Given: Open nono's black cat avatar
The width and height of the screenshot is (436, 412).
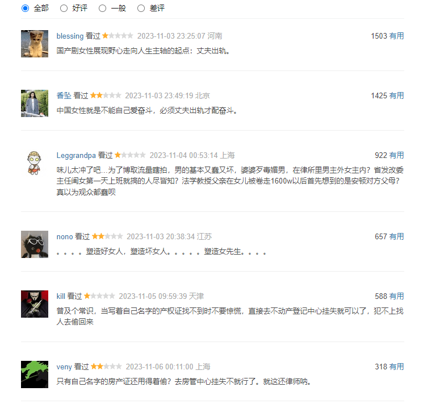Looking at the screenshot, I should (35, 244).
